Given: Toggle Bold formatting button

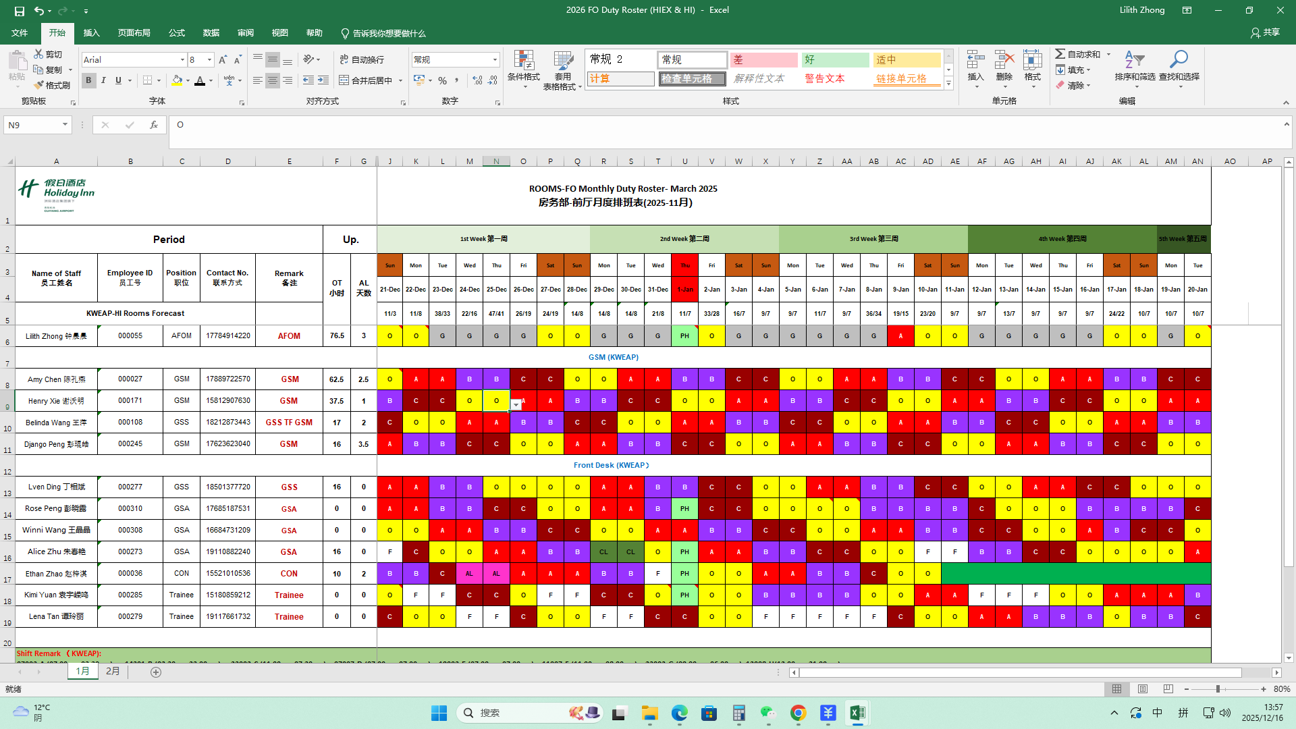Looking at the screenshot, I should click(88, 80).
